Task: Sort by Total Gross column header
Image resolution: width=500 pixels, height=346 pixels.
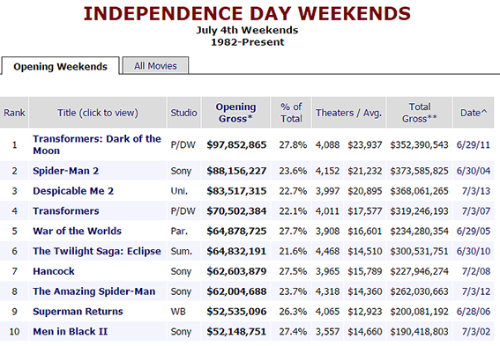Action: [x=420, y=113]
